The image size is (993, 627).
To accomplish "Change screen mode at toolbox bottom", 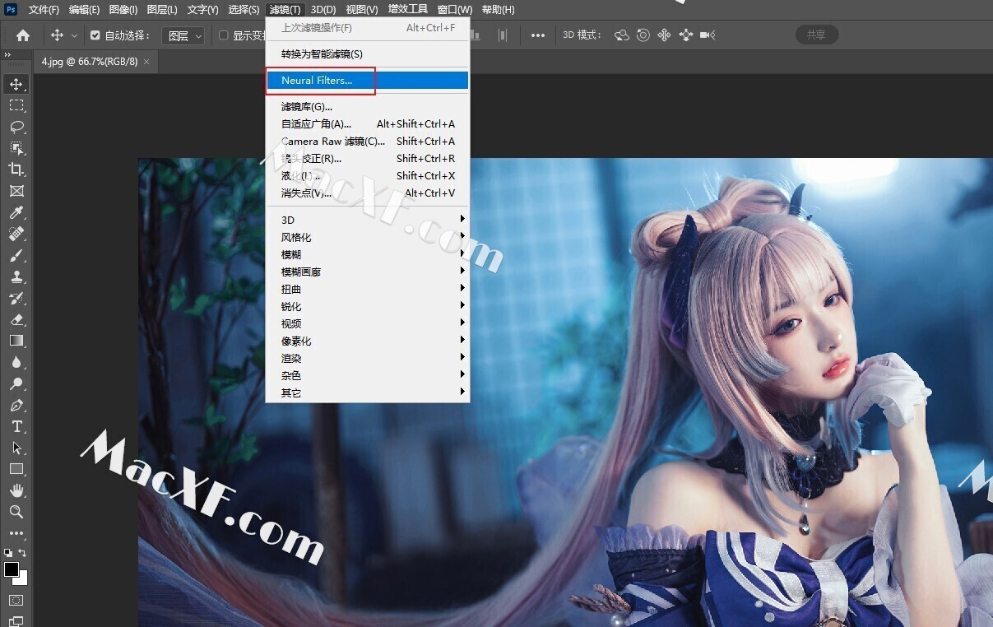I will [16, 621].
